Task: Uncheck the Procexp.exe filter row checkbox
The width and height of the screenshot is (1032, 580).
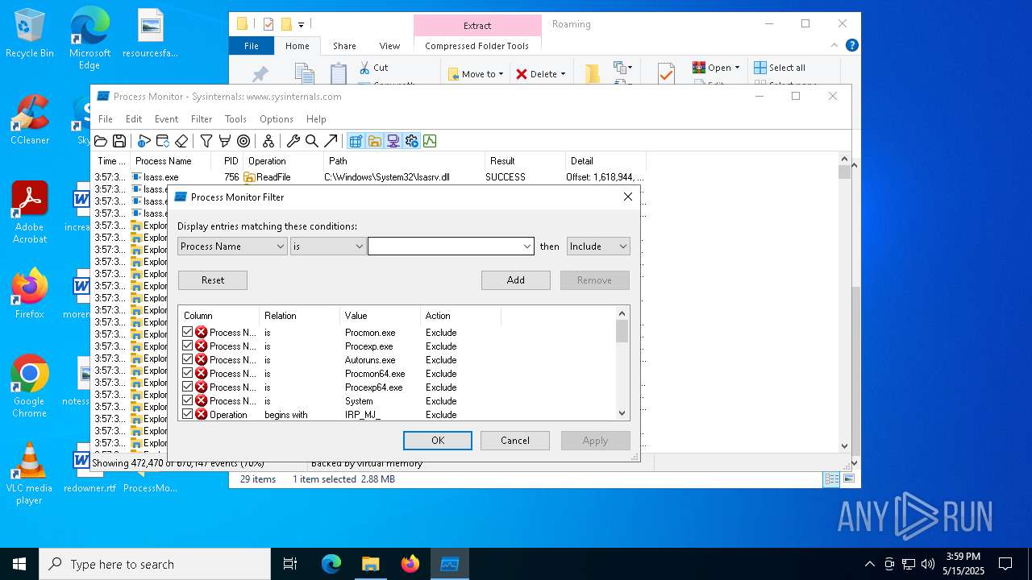Action: 188,346
